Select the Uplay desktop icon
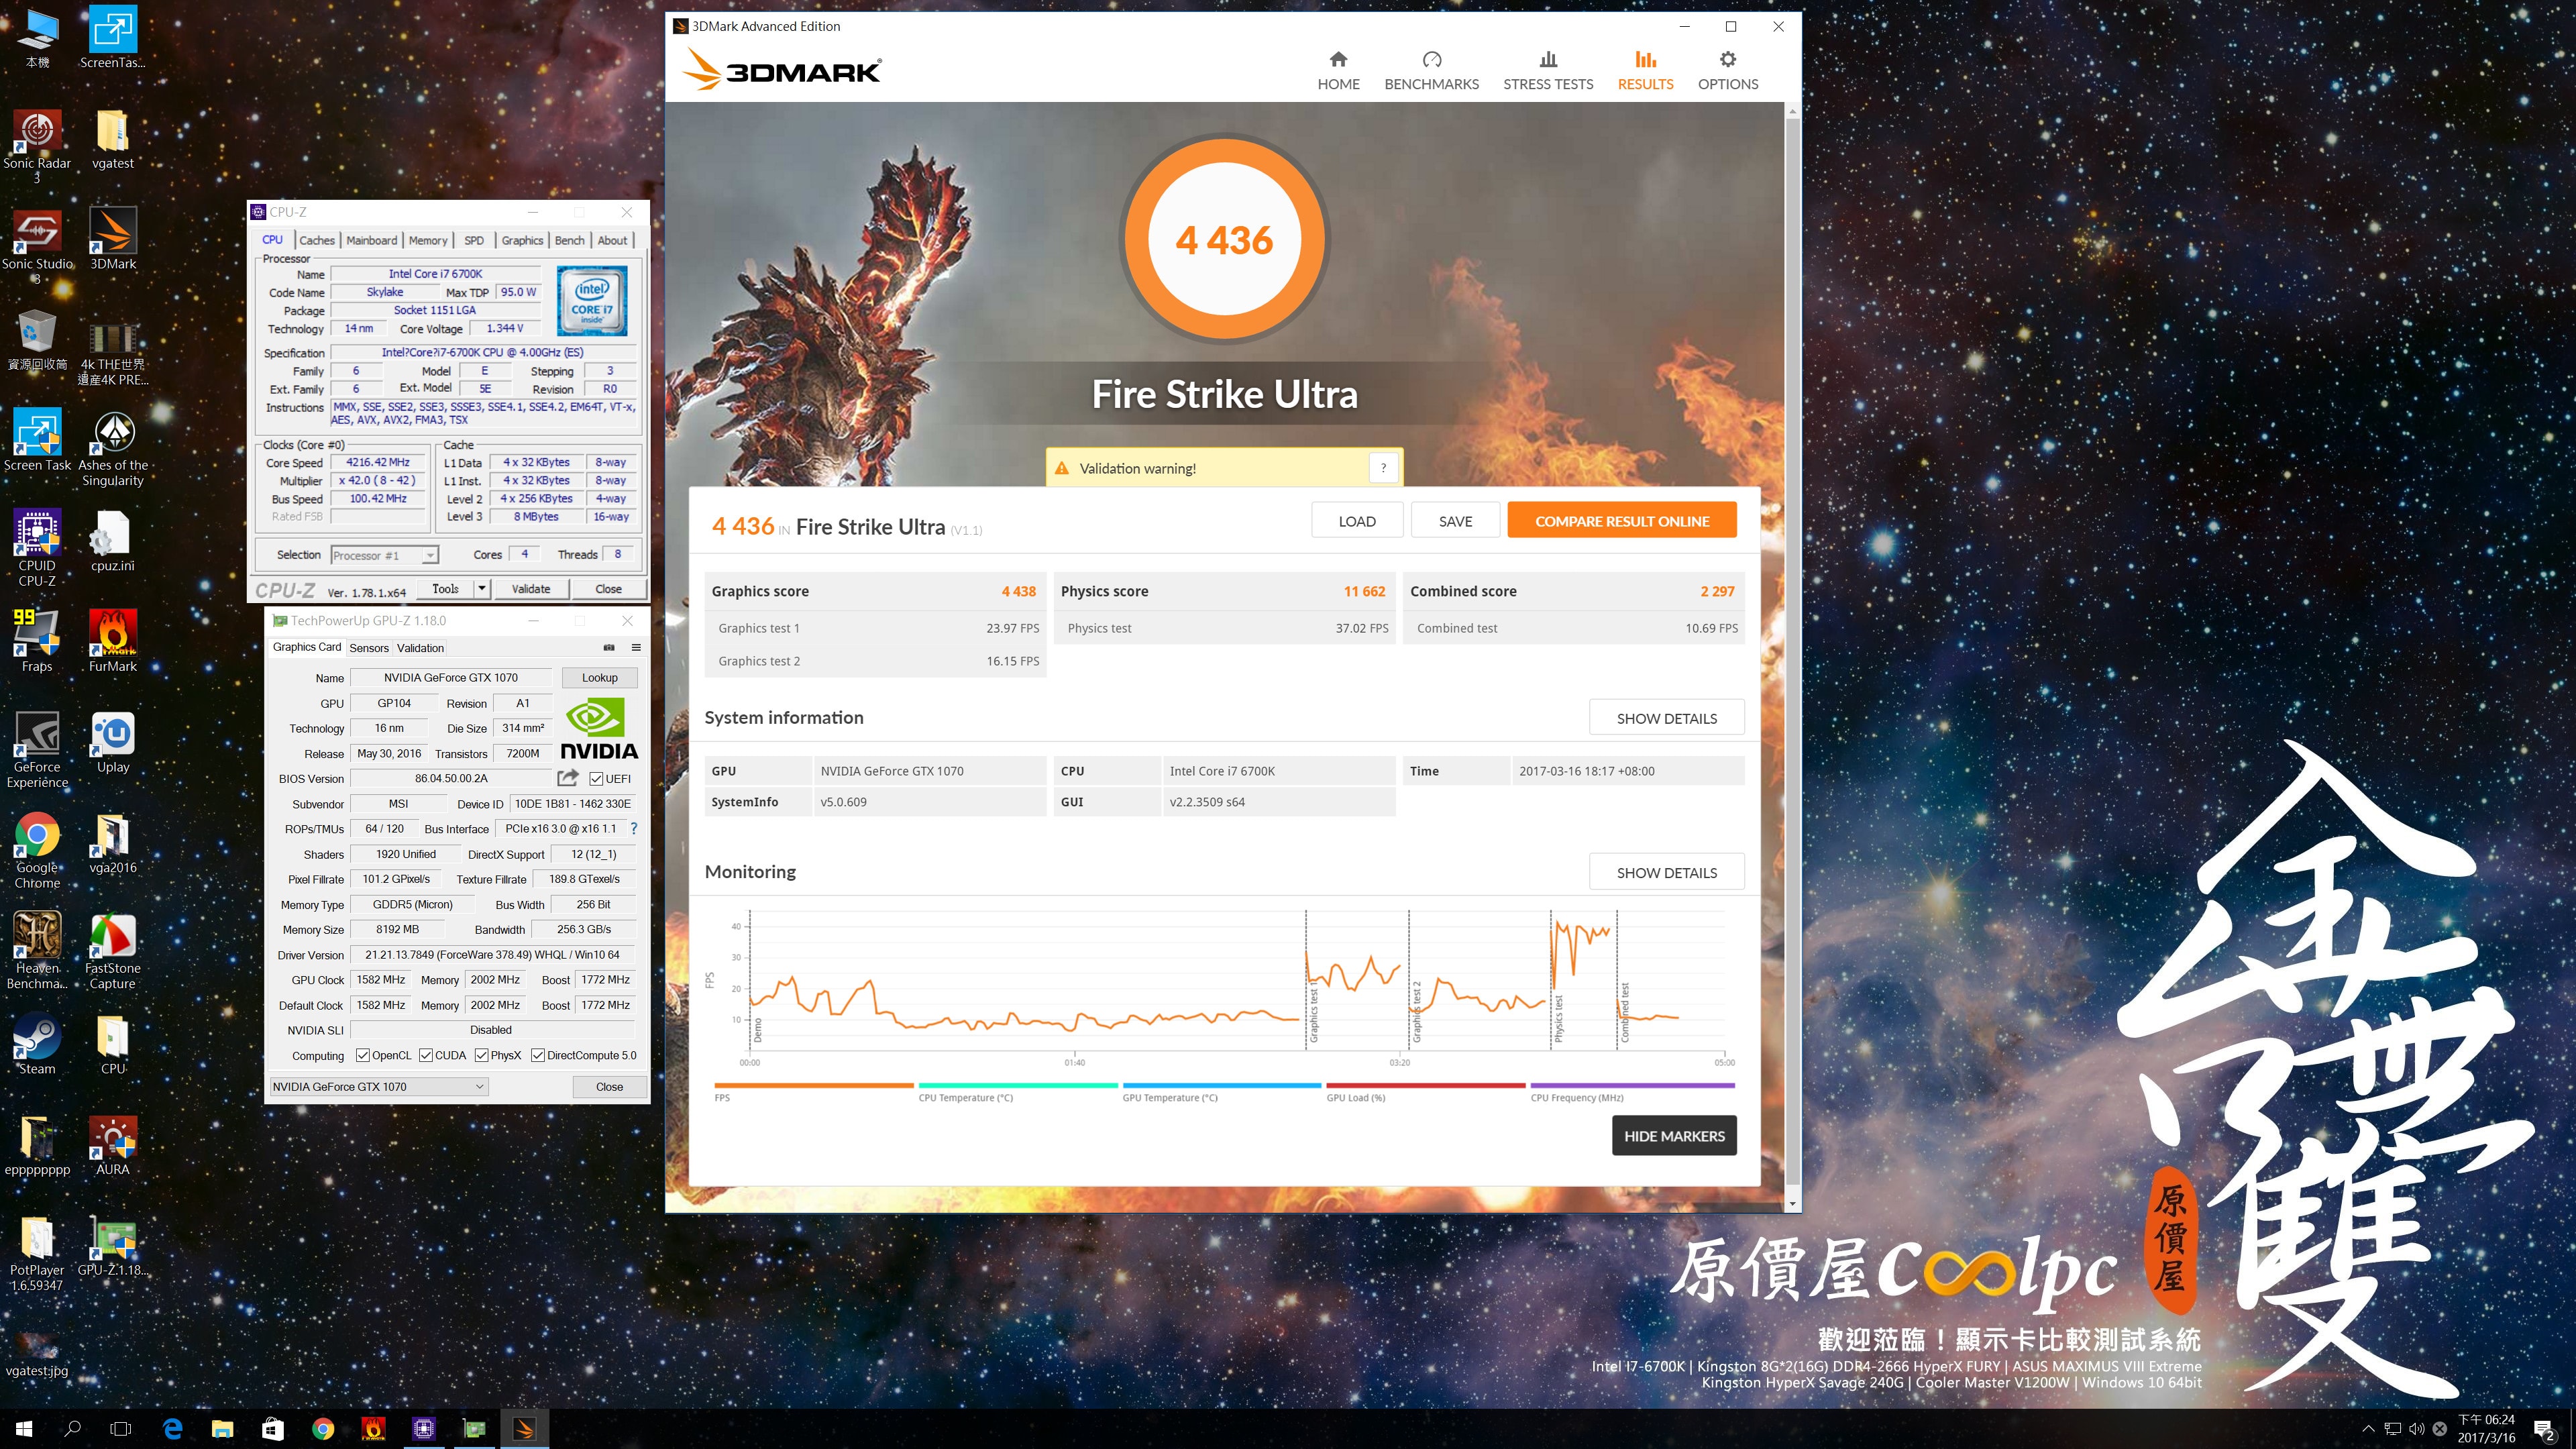 click(113, 743)
